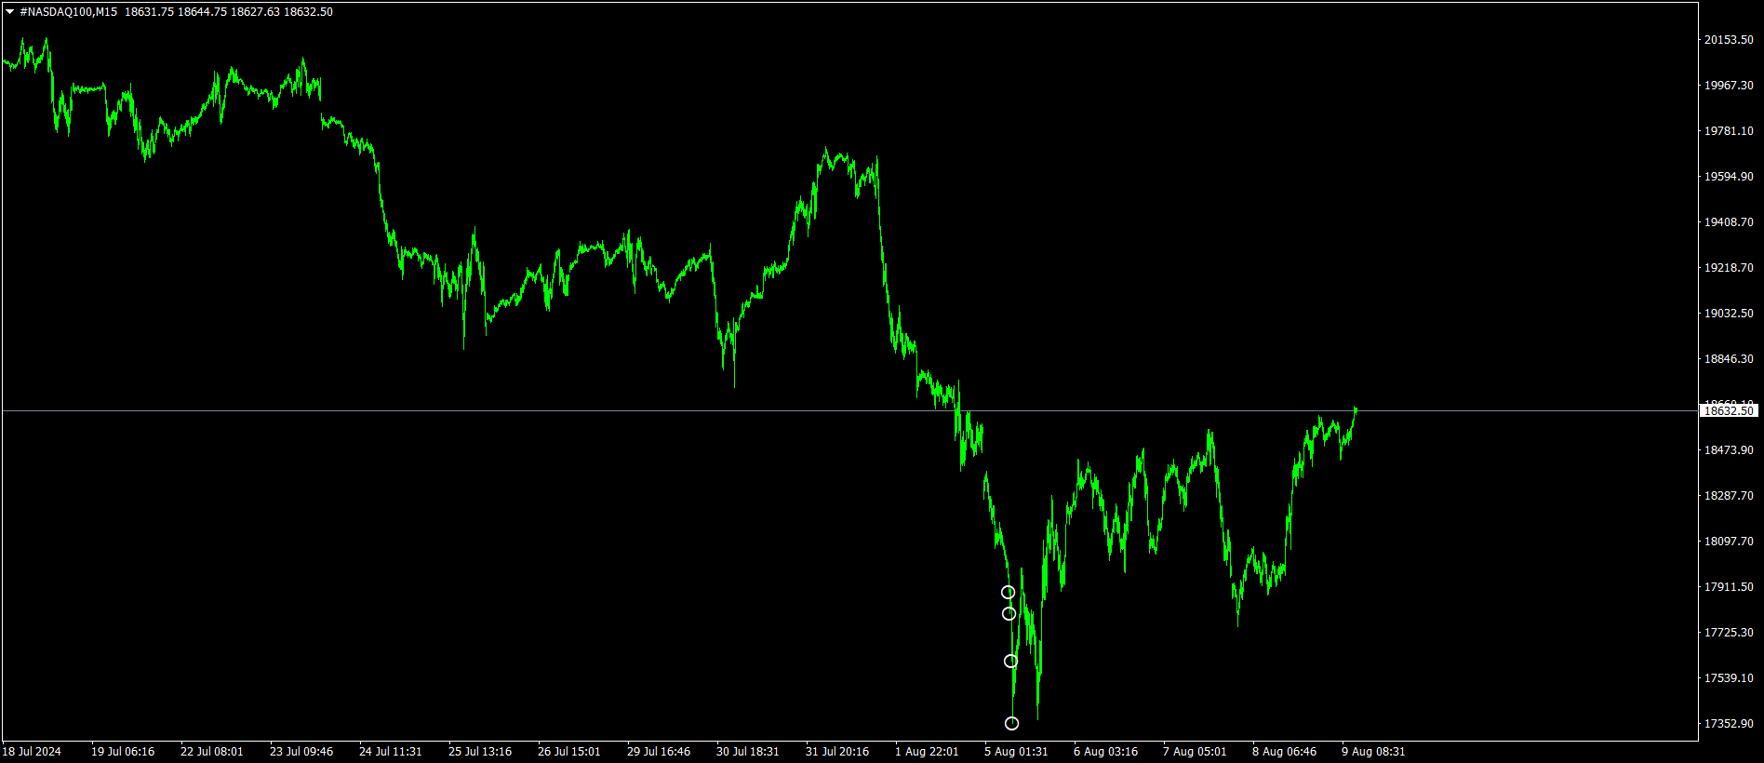Click the 18097.70 price axis label
Screen dimensions: 1764x763
click(1728, 542)
